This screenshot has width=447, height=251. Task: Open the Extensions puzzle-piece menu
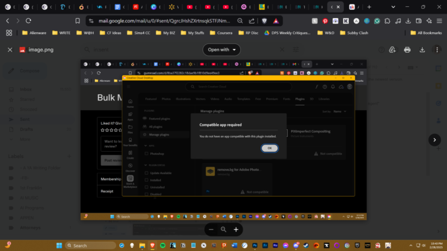[387, 21]
